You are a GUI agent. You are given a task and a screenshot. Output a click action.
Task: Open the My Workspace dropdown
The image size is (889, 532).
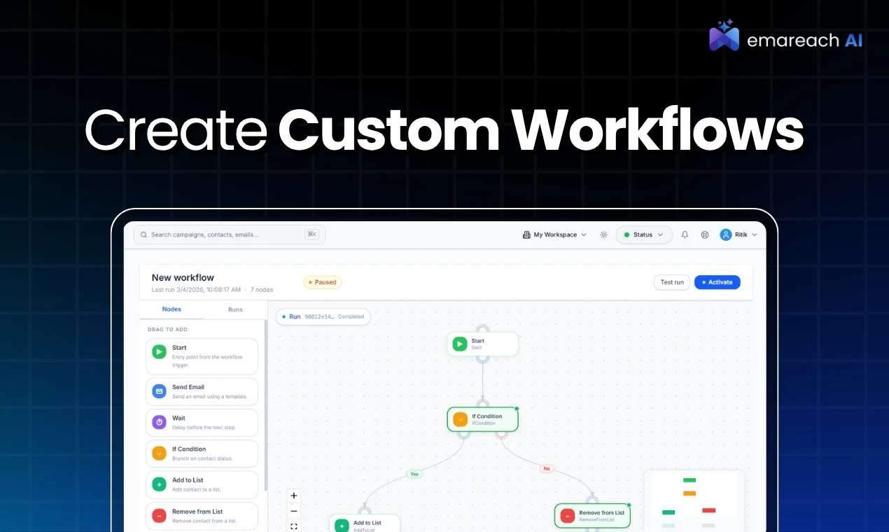point(554,234)
